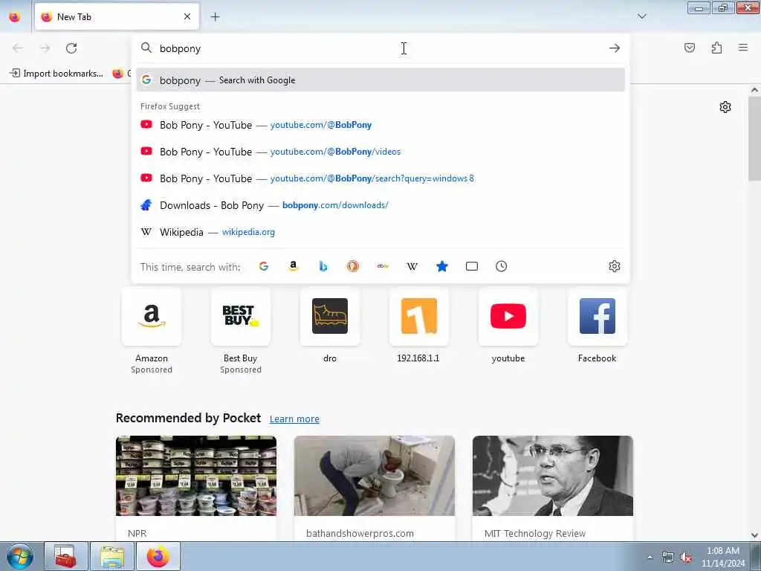Open new tab page customize gear

[725, 107]
